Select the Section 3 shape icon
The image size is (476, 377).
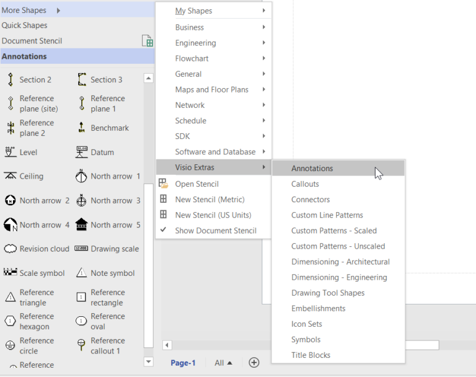point(82,79)
